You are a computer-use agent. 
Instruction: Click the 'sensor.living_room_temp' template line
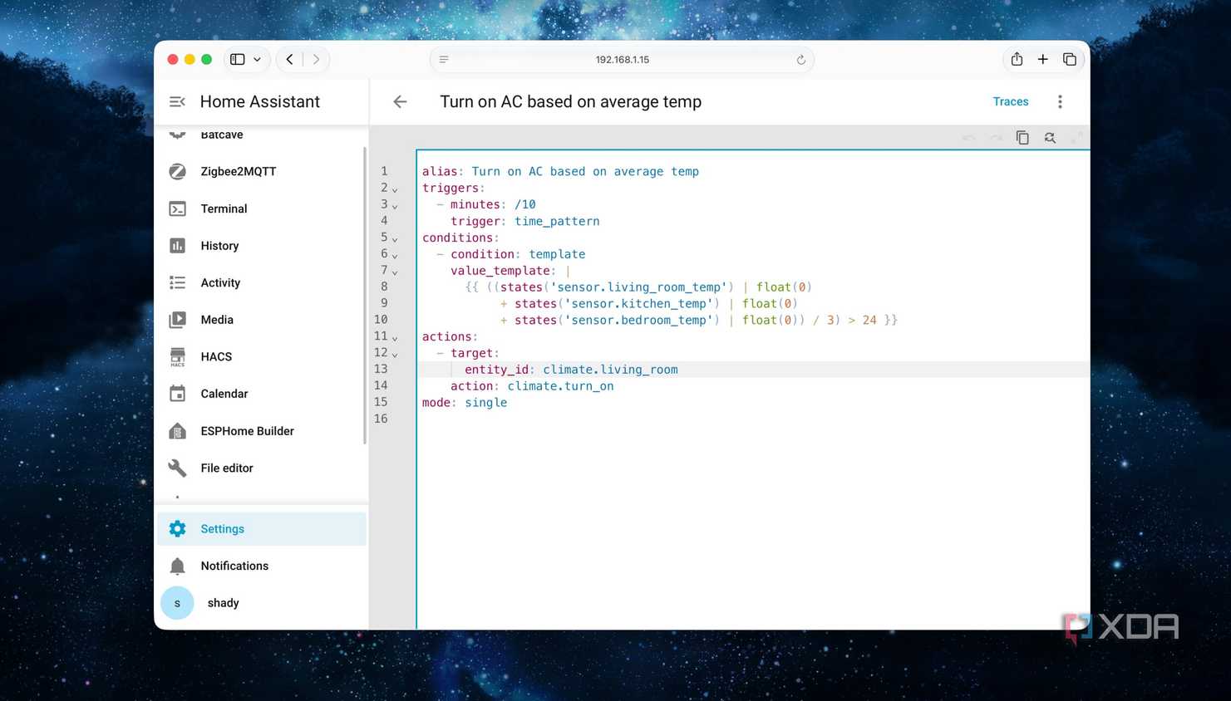[x=638, y=287]
